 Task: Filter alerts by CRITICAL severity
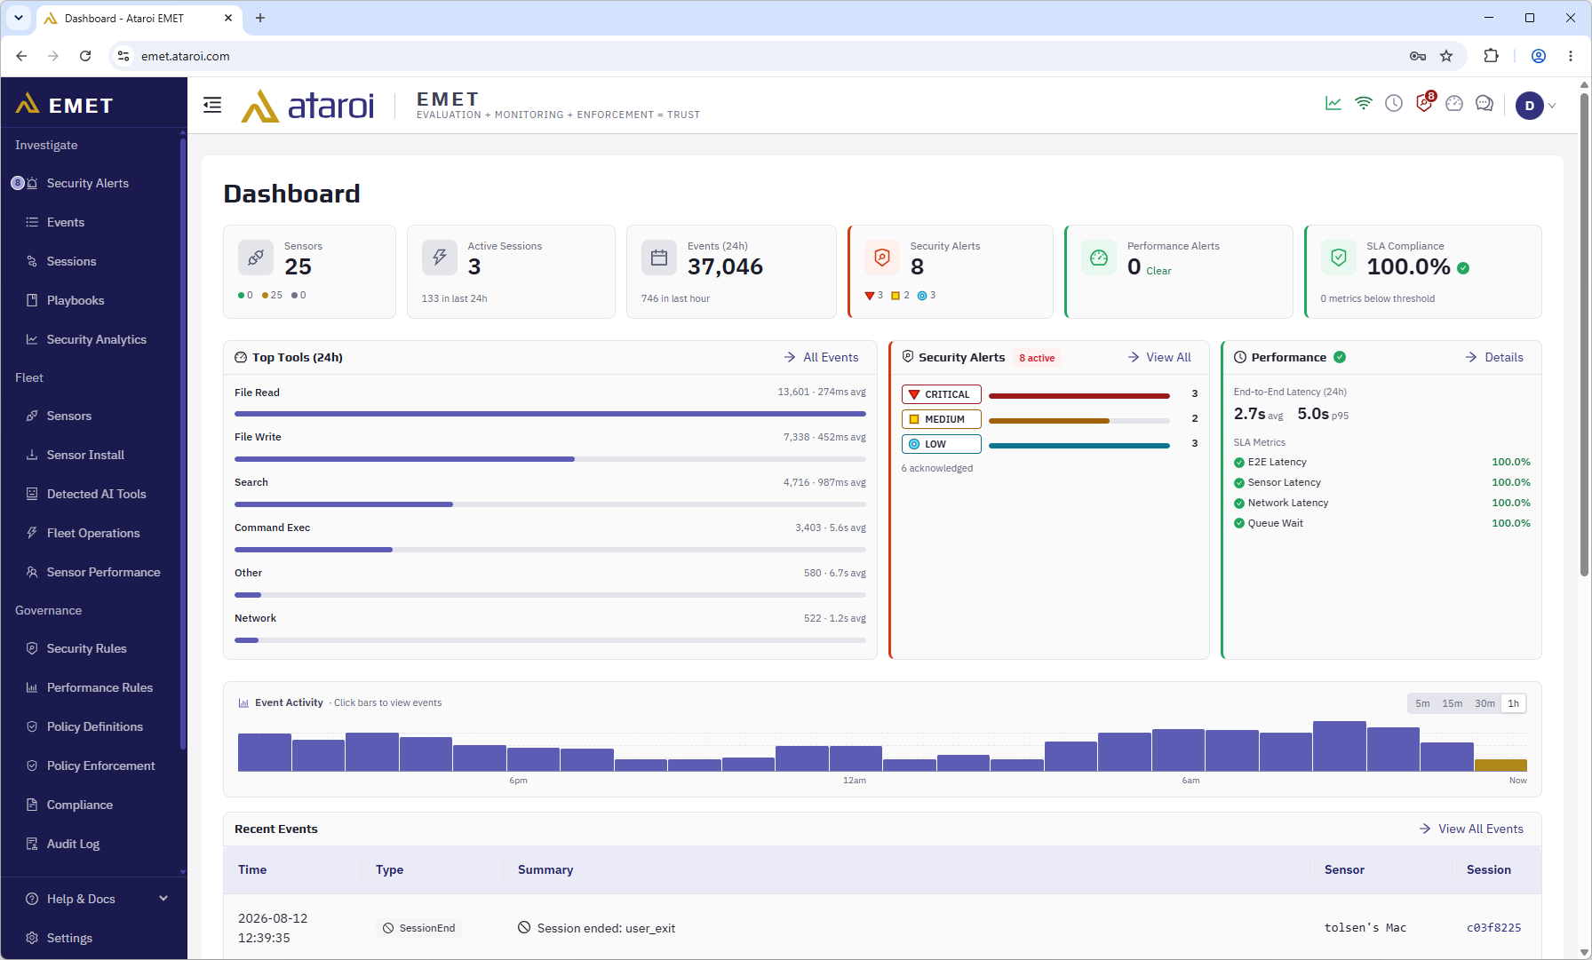941,394
